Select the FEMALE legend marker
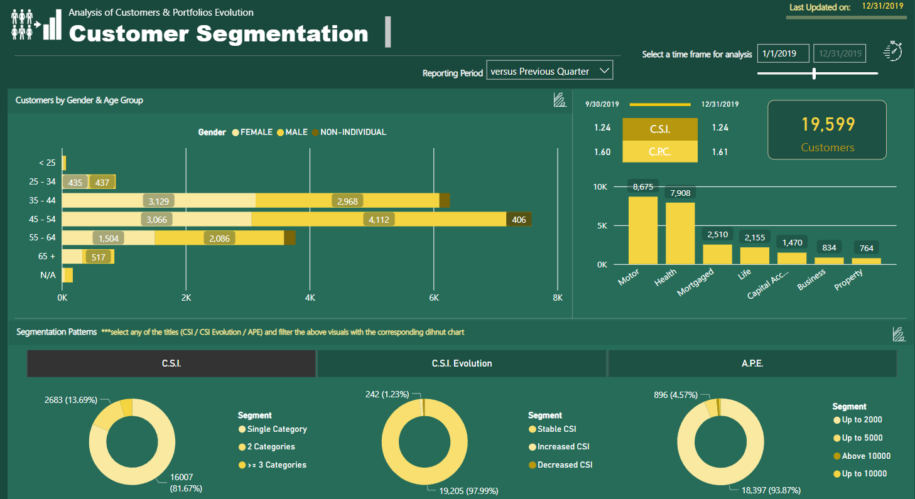 pos(236,132)
